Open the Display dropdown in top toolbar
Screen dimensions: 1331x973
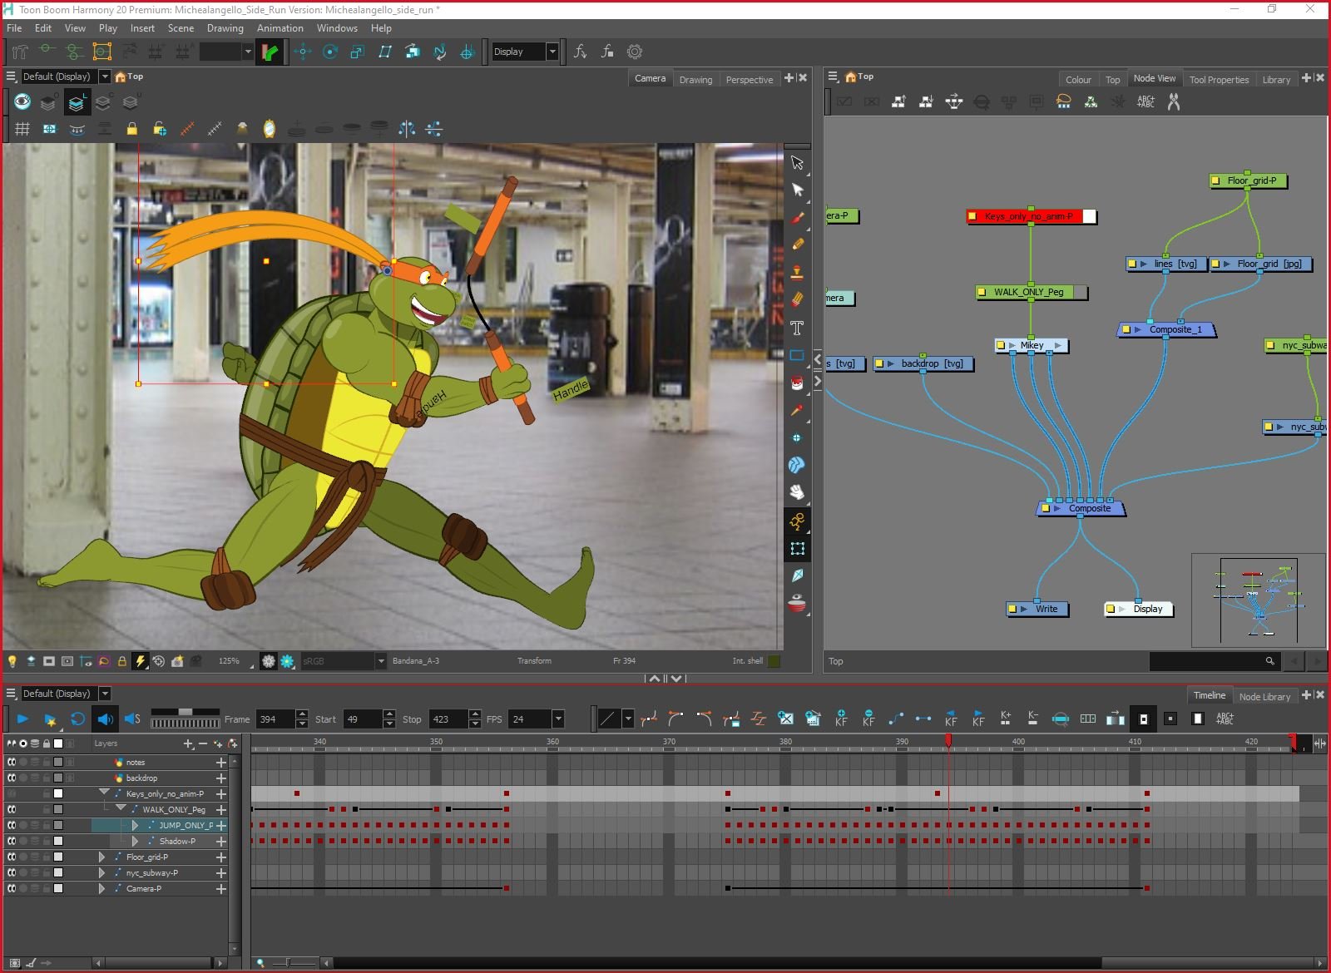click(x=552, y=52)
